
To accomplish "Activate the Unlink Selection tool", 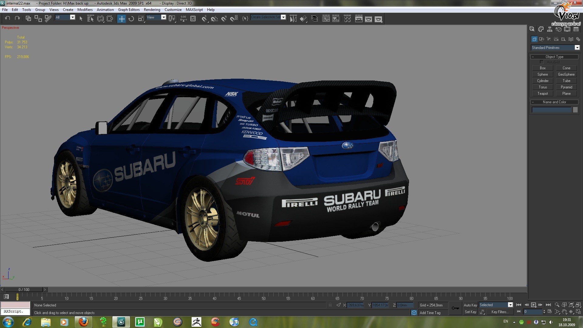I will (38, 19).
